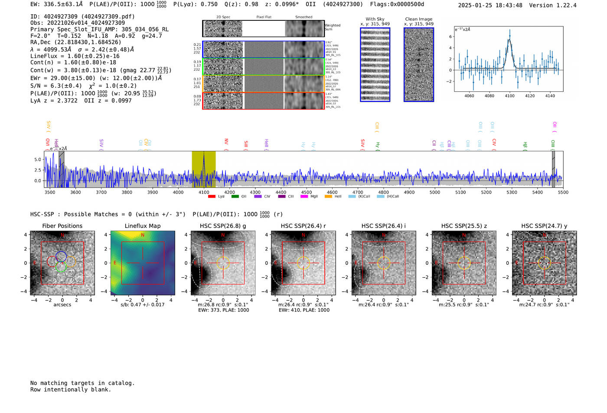Open the HSC SSP(26.4) i image
Screen dimensions: 607x413
coord(384,263)
